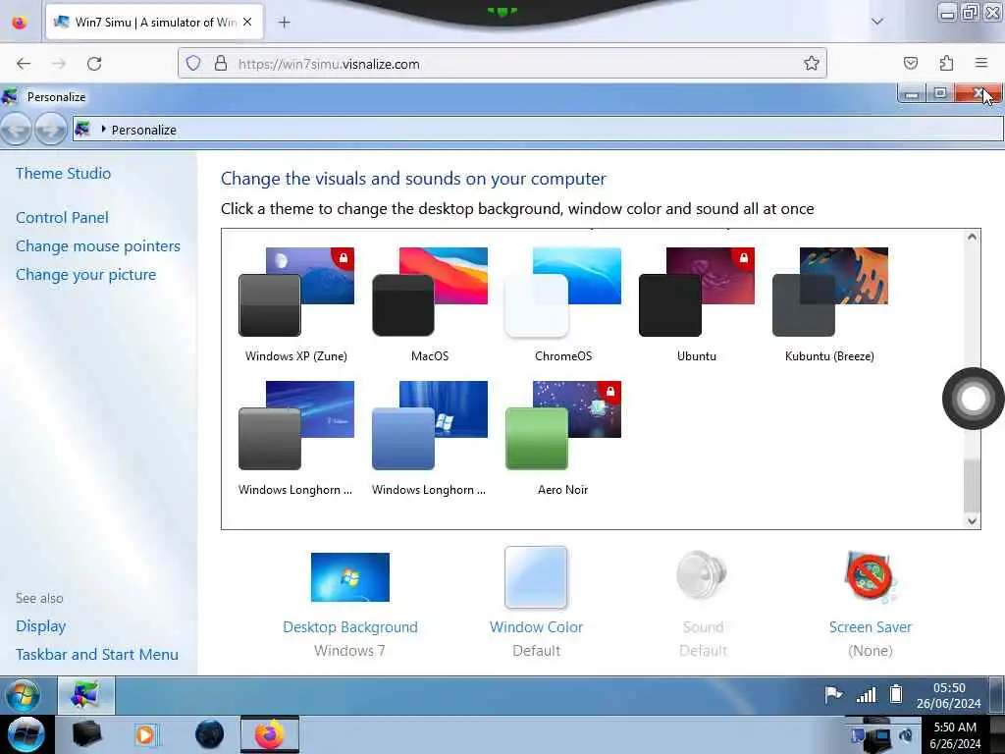
Task: Open Change mouse pointers link
Action: 98,246
